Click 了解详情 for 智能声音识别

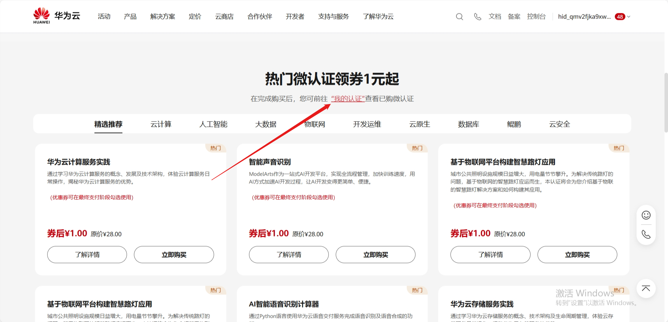289,255
